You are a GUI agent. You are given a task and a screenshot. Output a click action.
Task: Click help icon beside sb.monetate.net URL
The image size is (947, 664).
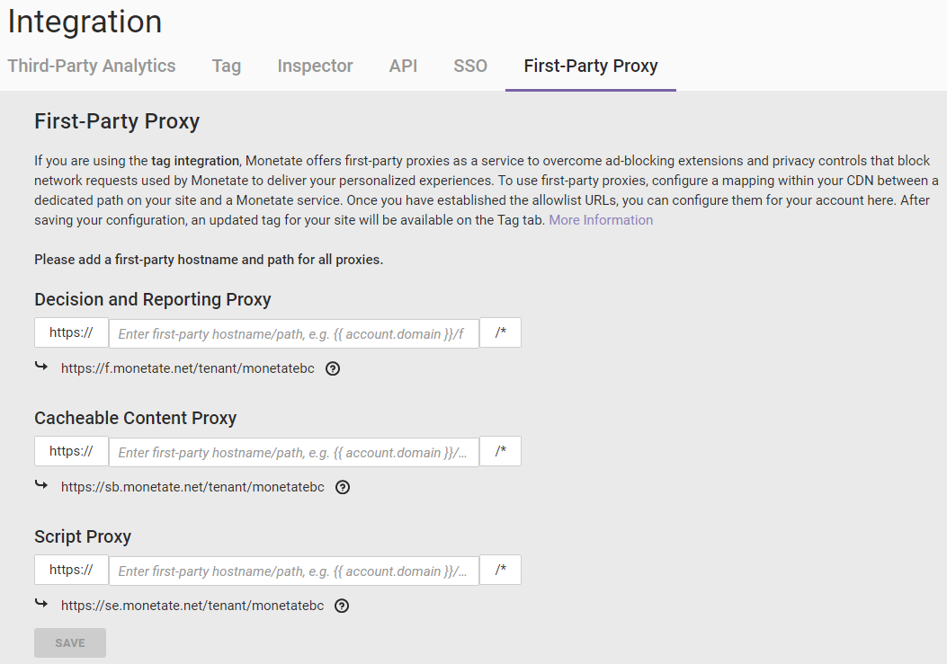click(342, 487)
